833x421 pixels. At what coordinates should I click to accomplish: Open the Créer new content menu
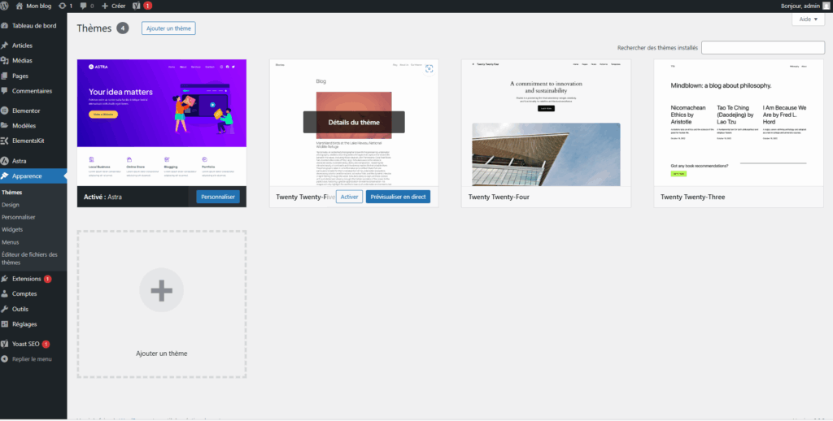coord(114,6)
